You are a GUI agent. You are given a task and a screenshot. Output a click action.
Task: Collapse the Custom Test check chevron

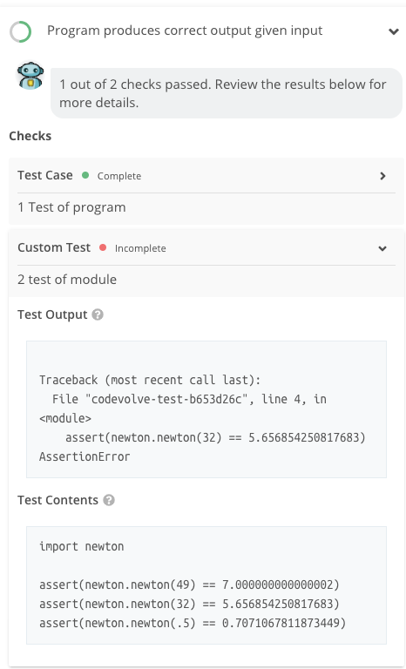coord(382,248)
